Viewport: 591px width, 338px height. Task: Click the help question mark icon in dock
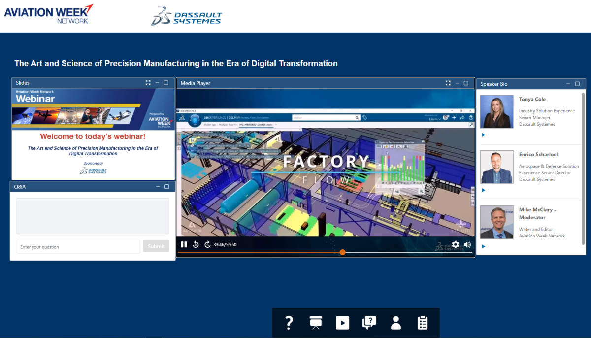(x=289, y=323)
